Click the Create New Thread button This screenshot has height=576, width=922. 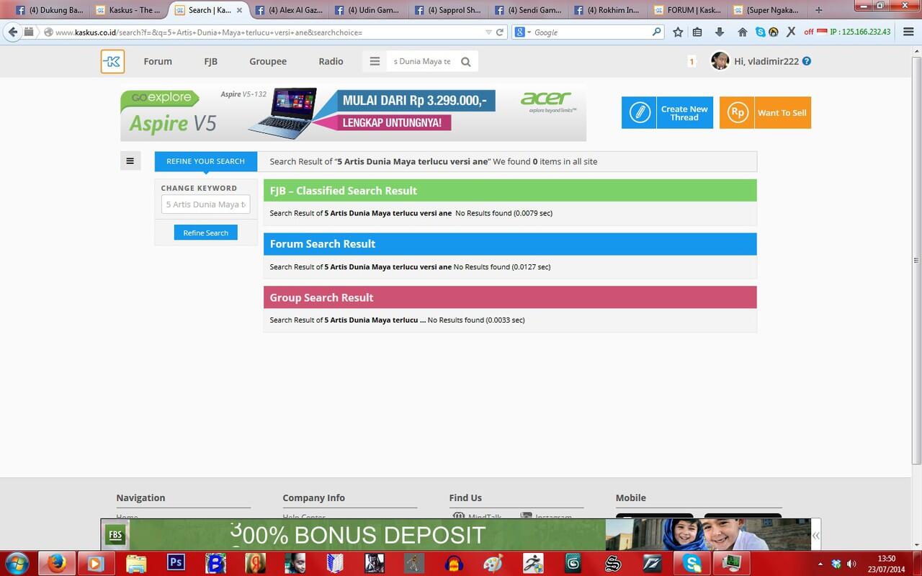click(x=667, y=112)
